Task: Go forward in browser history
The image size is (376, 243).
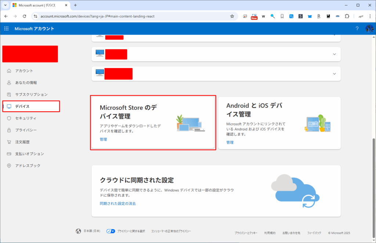Action: pos(15,16)
